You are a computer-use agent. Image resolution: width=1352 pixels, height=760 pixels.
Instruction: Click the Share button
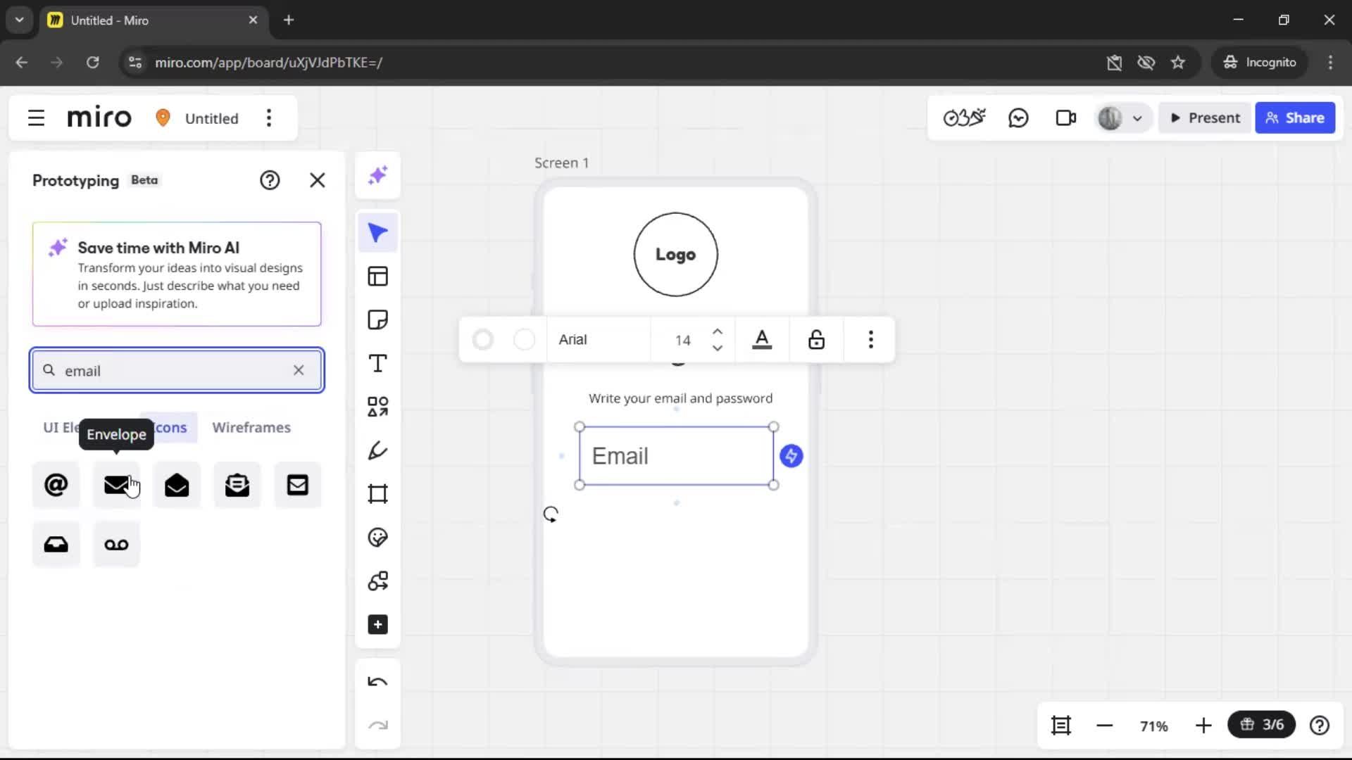click(x=1295, y=118)
